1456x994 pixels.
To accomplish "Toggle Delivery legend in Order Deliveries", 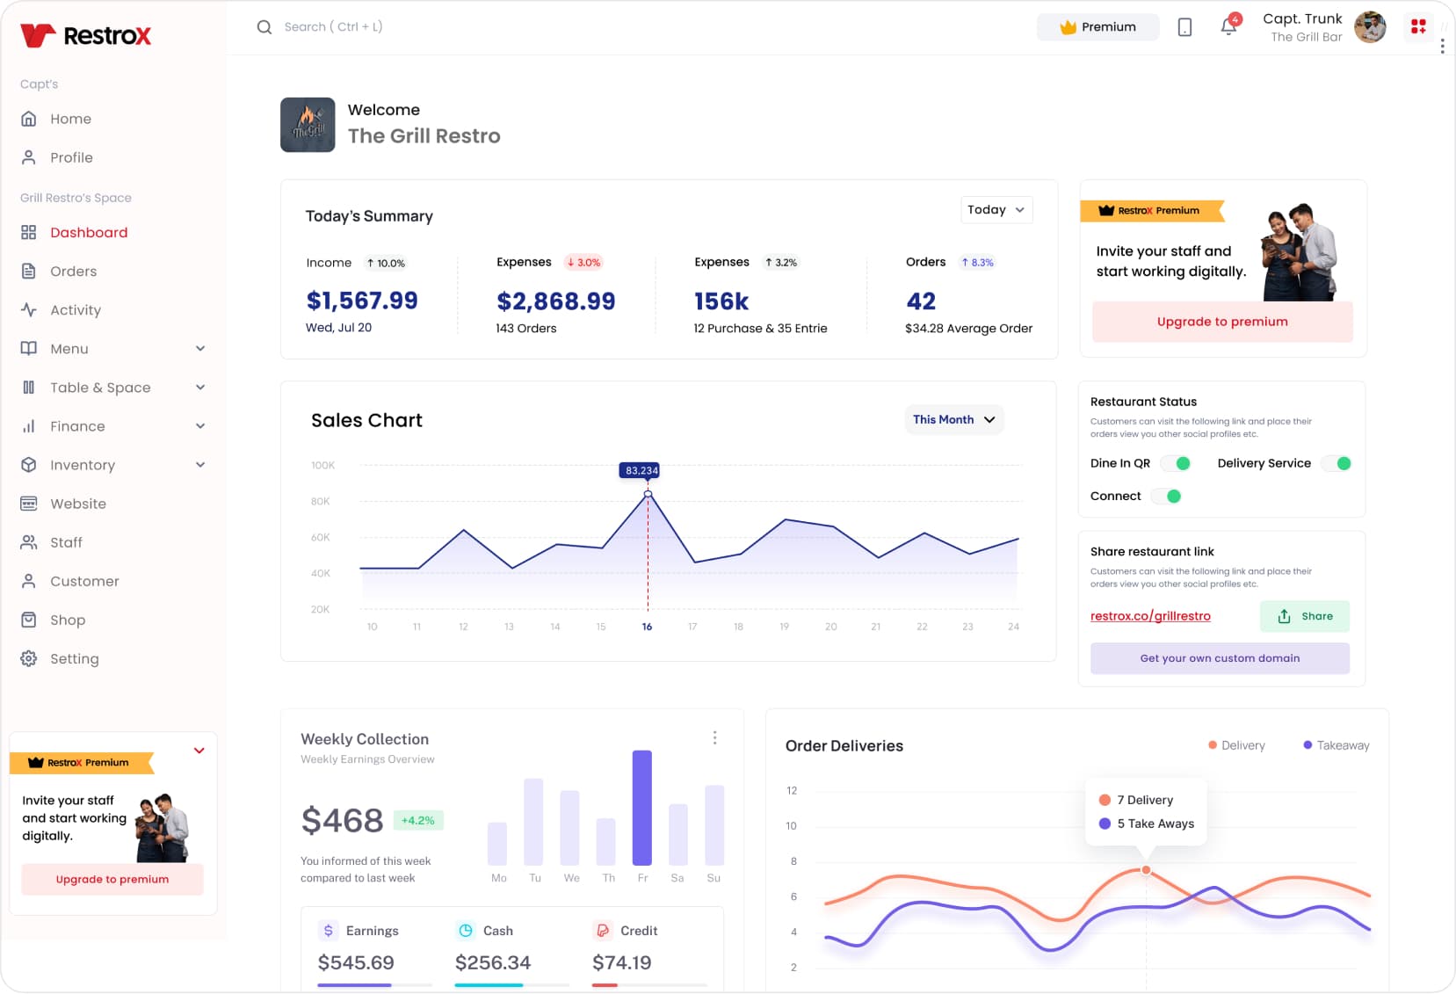I will click(x=1236, y=745).
